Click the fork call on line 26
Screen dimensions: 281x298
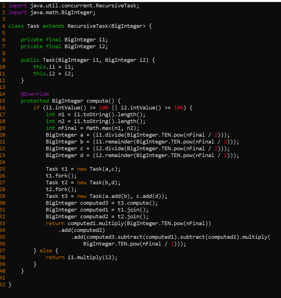61,176
